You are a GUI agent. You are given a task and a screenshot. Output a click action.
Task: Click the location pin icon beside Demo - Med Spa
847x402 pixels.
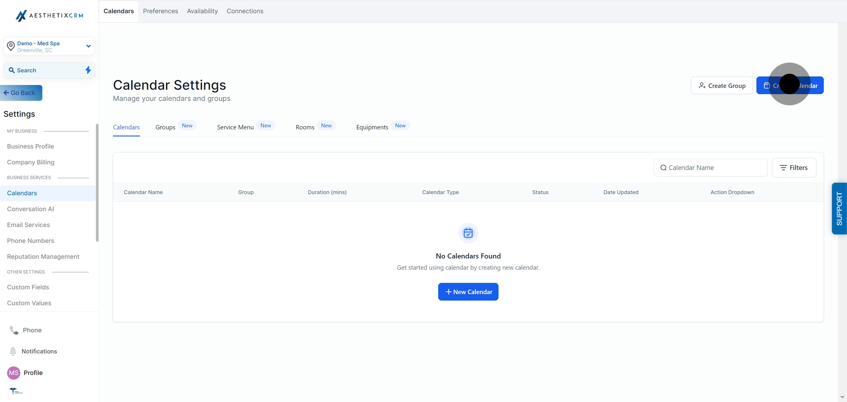(11, 46)
